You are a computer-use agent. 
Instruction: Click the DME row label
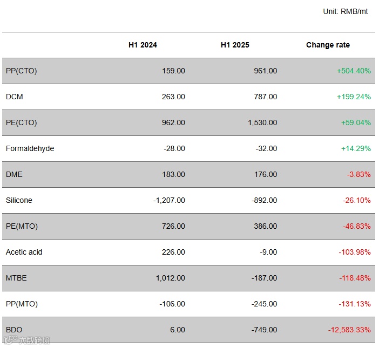pyautogui.click(x=14, y=174)
